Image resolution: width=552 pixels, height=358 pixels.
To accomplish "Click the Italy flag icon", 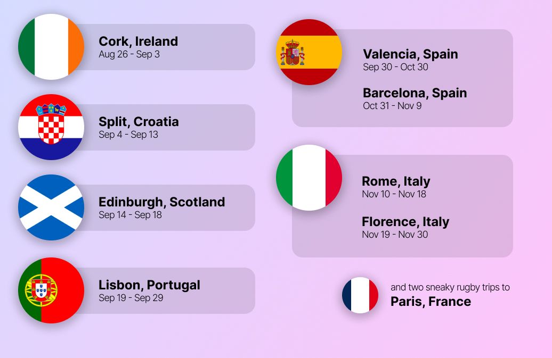I will pos(309,178).
